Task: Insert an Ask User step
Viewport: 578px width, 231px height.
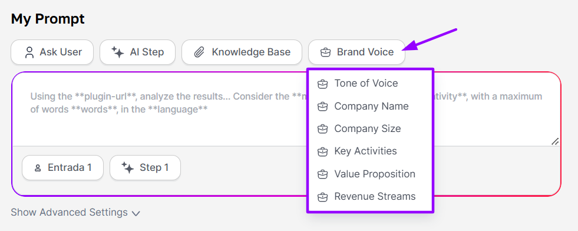Action: click(x=52, y=52)
